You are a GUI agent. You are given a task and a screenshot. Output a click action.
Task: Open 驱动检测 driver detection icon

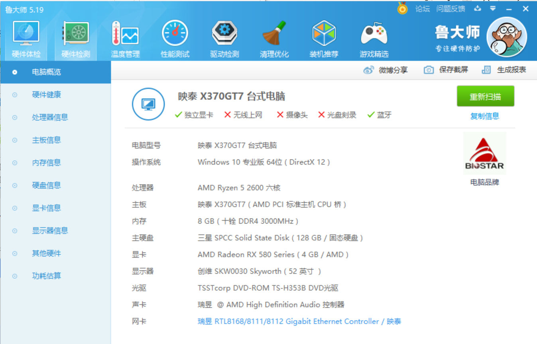coord(224,33)
